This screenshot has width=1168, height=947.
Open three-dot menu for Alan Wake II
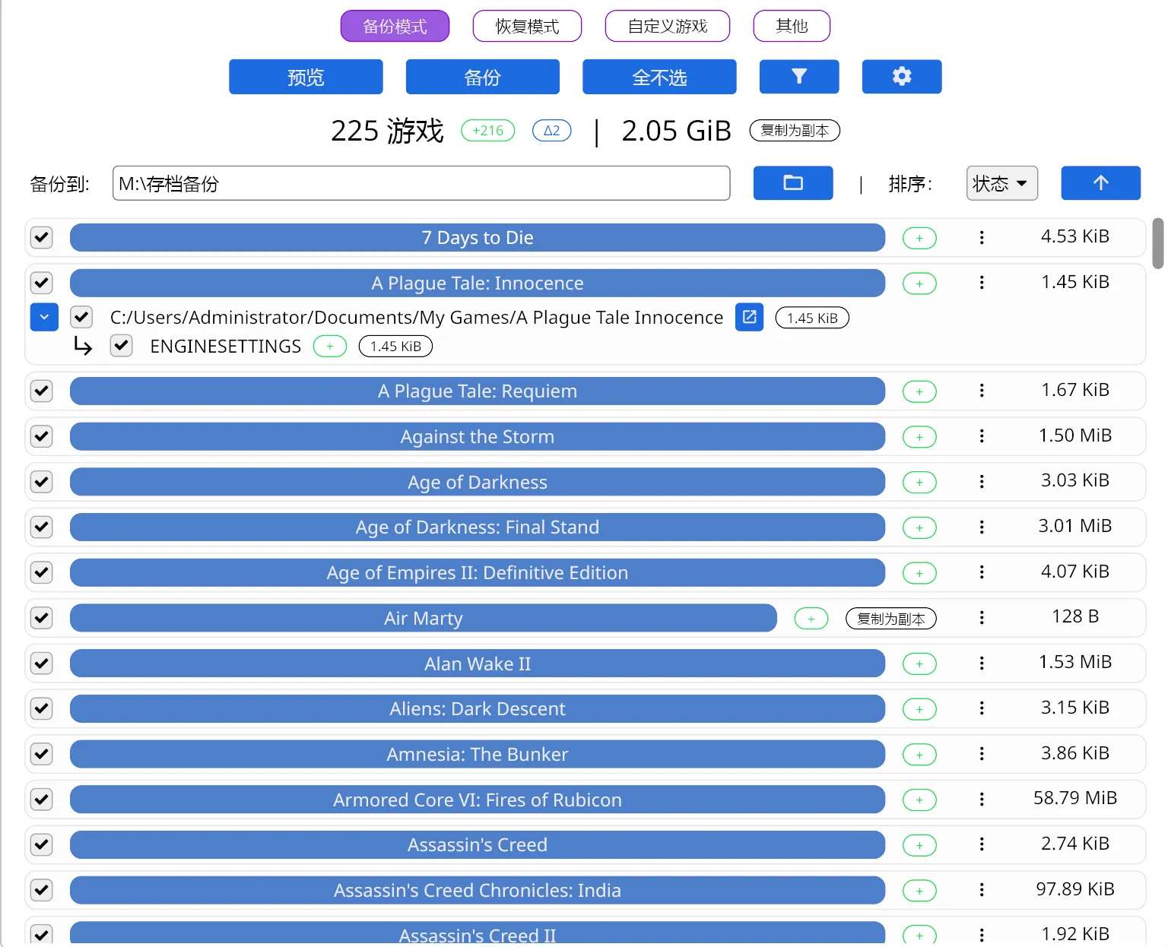point(982,664)
